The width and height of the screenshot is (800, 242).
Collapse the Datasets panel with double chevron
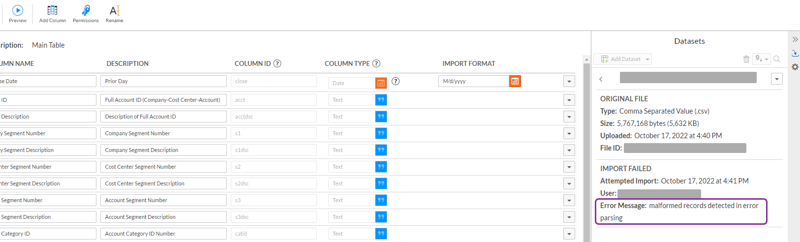795,39
